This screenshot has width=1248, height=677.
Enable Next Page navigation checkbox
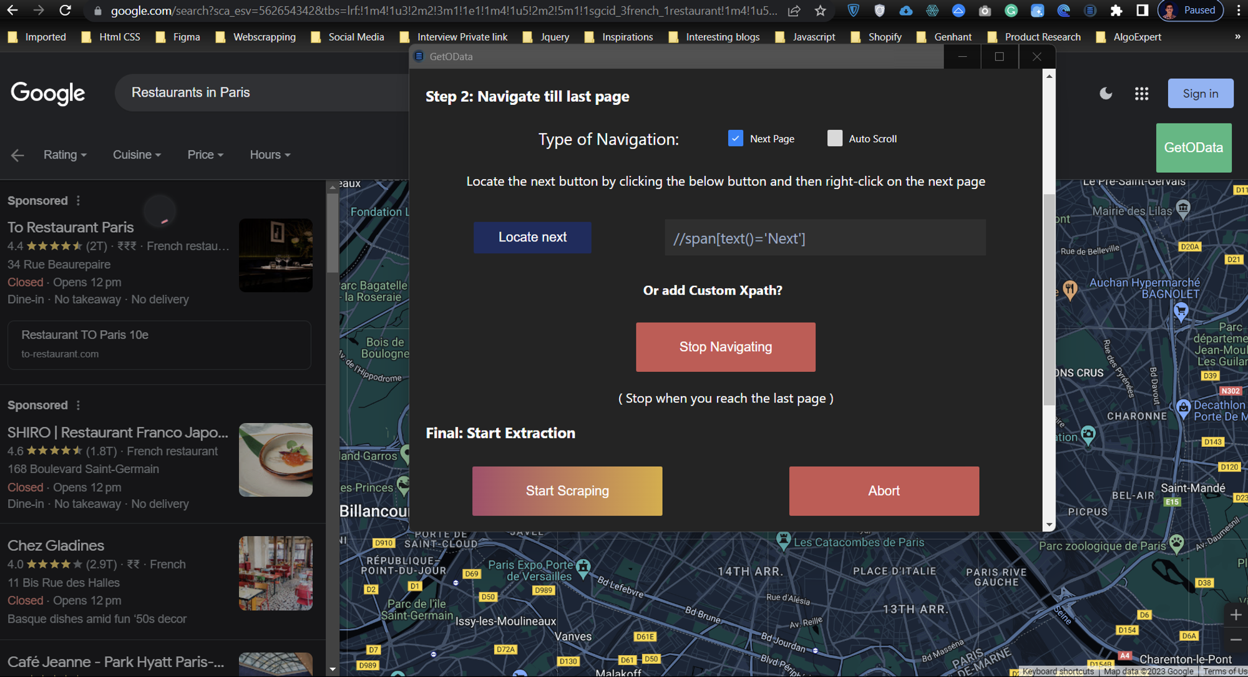pos(736,139)
